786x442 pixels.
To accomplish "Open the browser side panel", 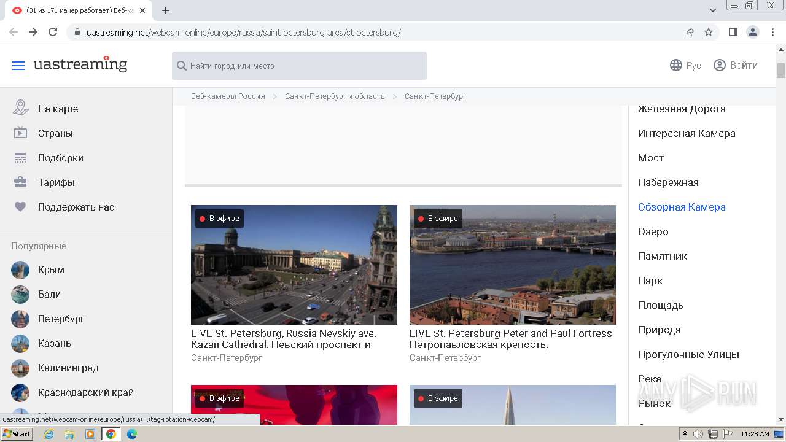I will (x=733, y=32).
